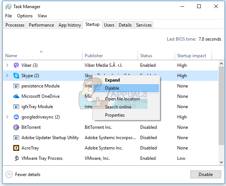Click the Adobe Updater Startup Utility icon
Image resolution: width=226 pixels, height=186 pixels.
click(x=16, y=138)
